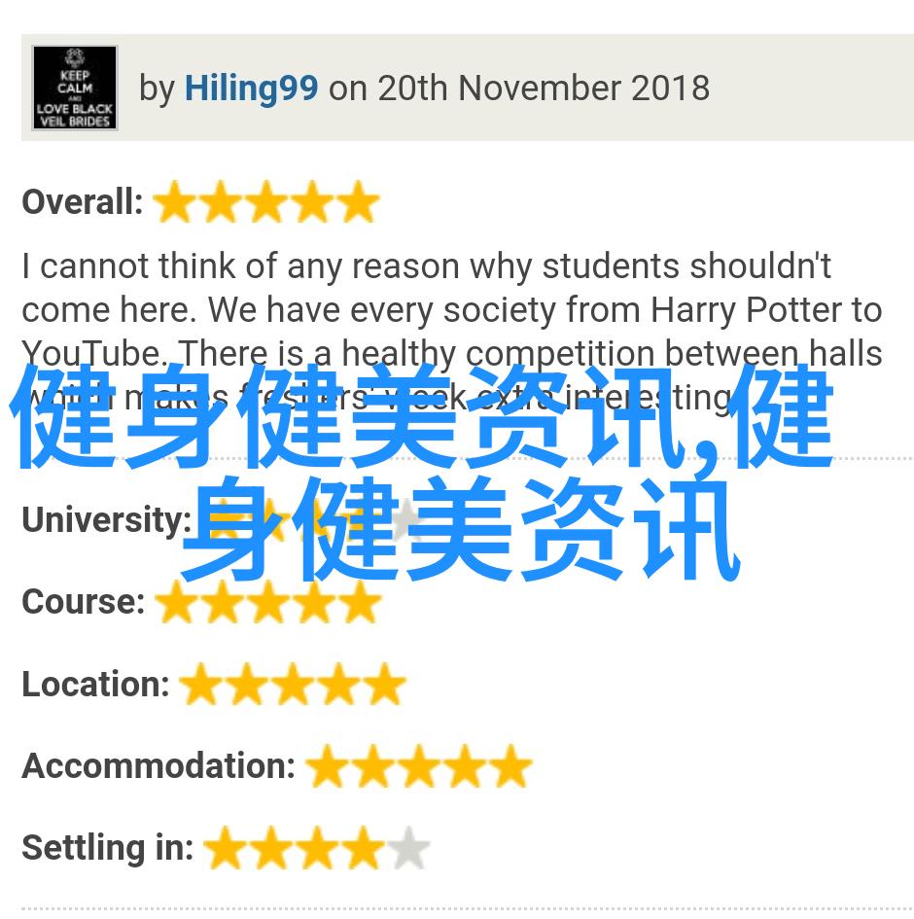Viewport: 914px width, 919px height.
Task: Click the review text mentioning Harry Potter
Action: pos(452,332)
